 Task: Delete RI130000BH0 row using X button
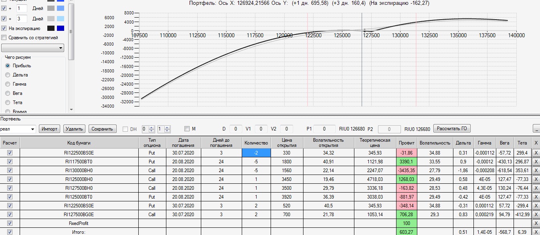click(x=536, y=171)
